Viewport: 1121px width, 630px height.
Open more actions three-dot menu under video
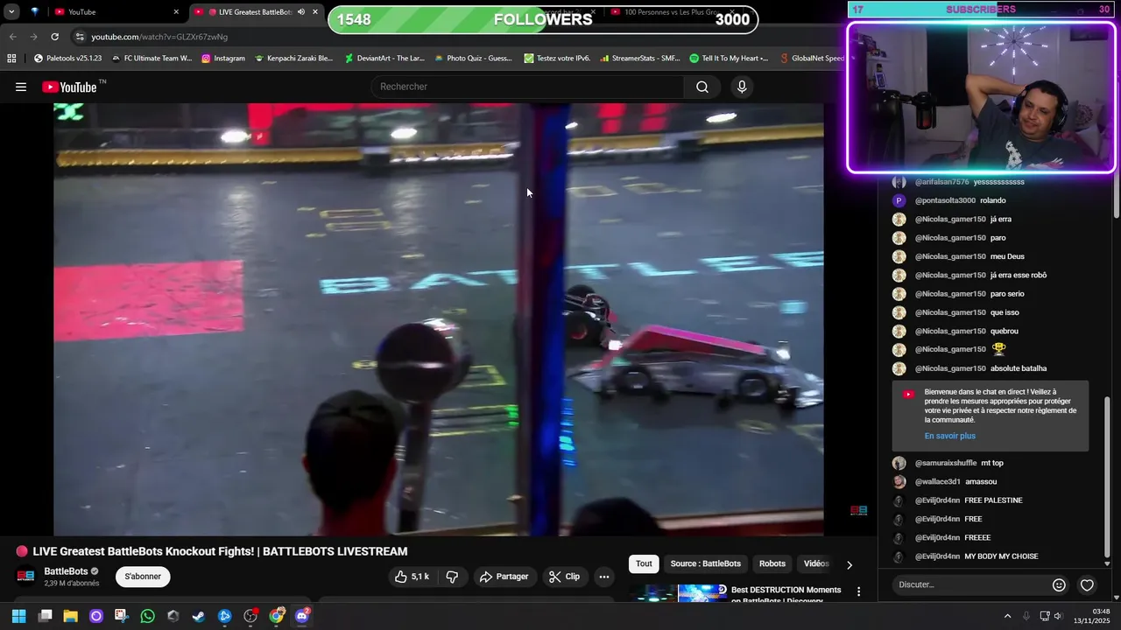pos(603,577)
